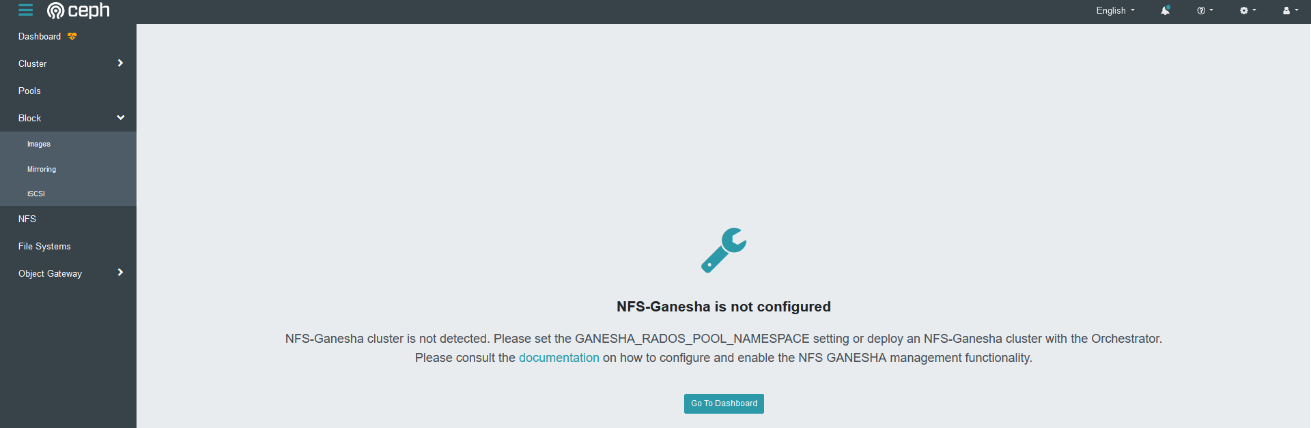Viewport: 1311px width, 428px height.
Task: Click the Go To Dashboard button
Action: click(x=724, y=403)
